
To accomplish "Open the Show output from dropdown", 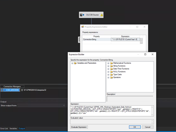I will (41, 106).
